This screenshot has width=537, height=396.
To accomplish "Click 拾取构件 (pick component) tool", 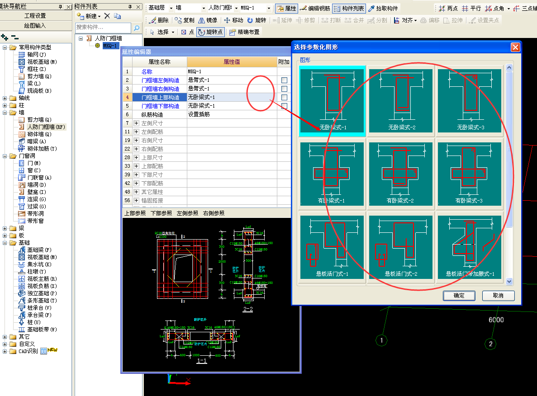I will point(383,8).
